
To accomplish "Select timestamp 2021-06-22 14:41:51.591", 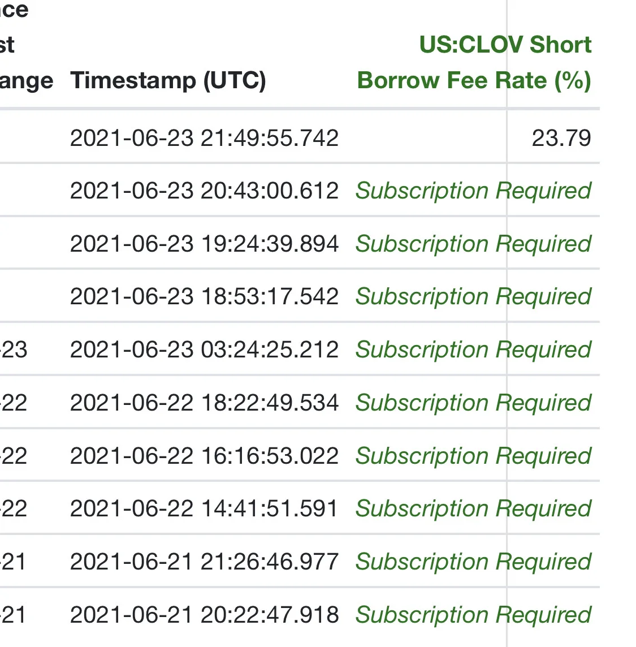I will coord(204,509).
